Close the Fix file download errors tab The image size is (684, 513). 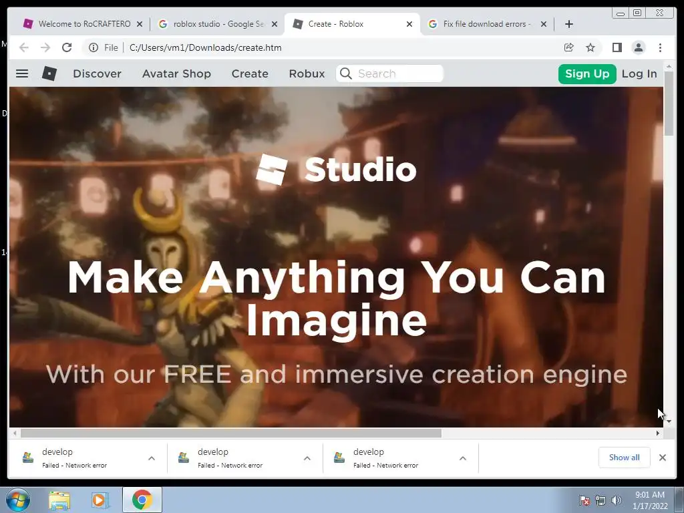(544, 24)
